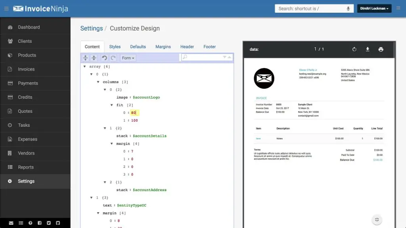The height and width of the screenshot is (228, 406).
Task: Edit the fit value 80 field
Action: click(134, 113)
